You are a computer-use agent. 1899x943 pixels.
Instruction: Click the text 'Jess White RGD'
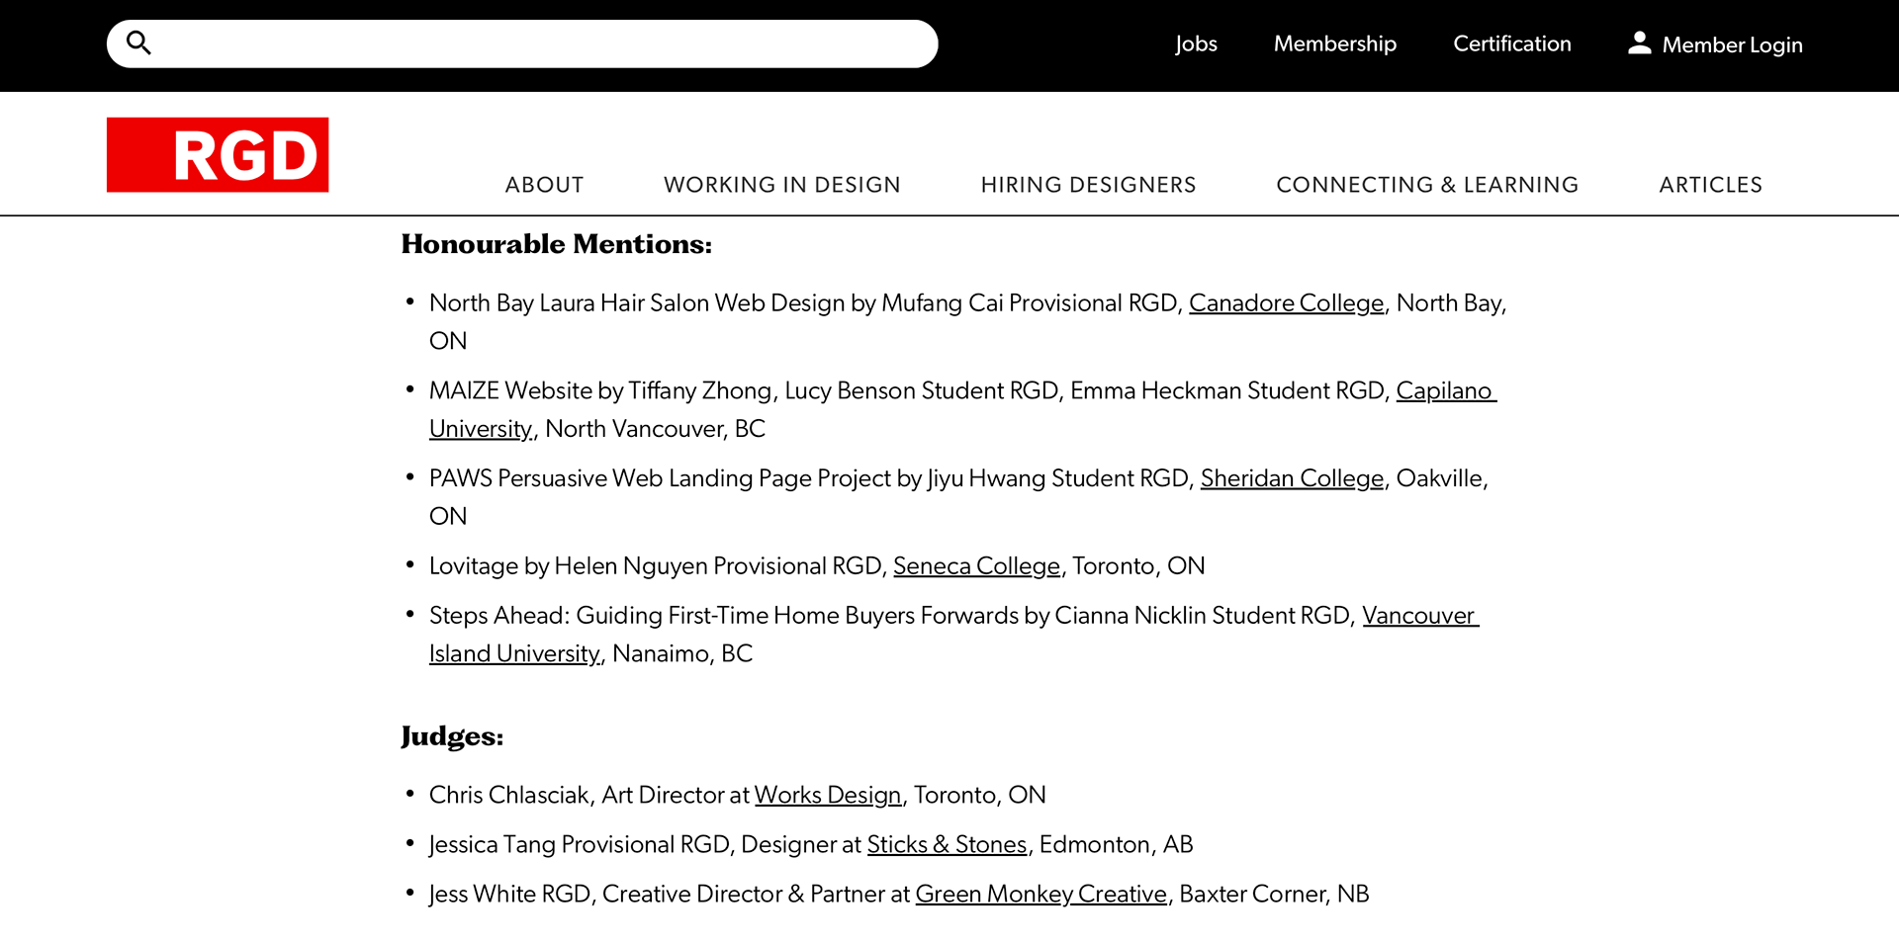tap(509, 895)
